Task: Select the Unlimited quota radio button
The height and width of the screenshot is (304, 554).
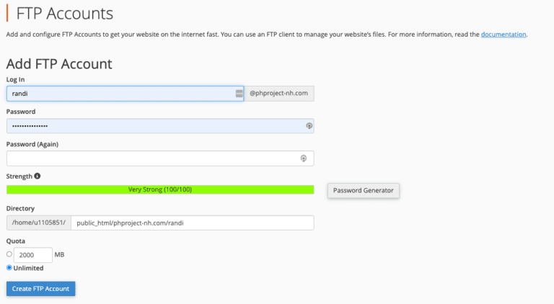Action: click(9, 268)
